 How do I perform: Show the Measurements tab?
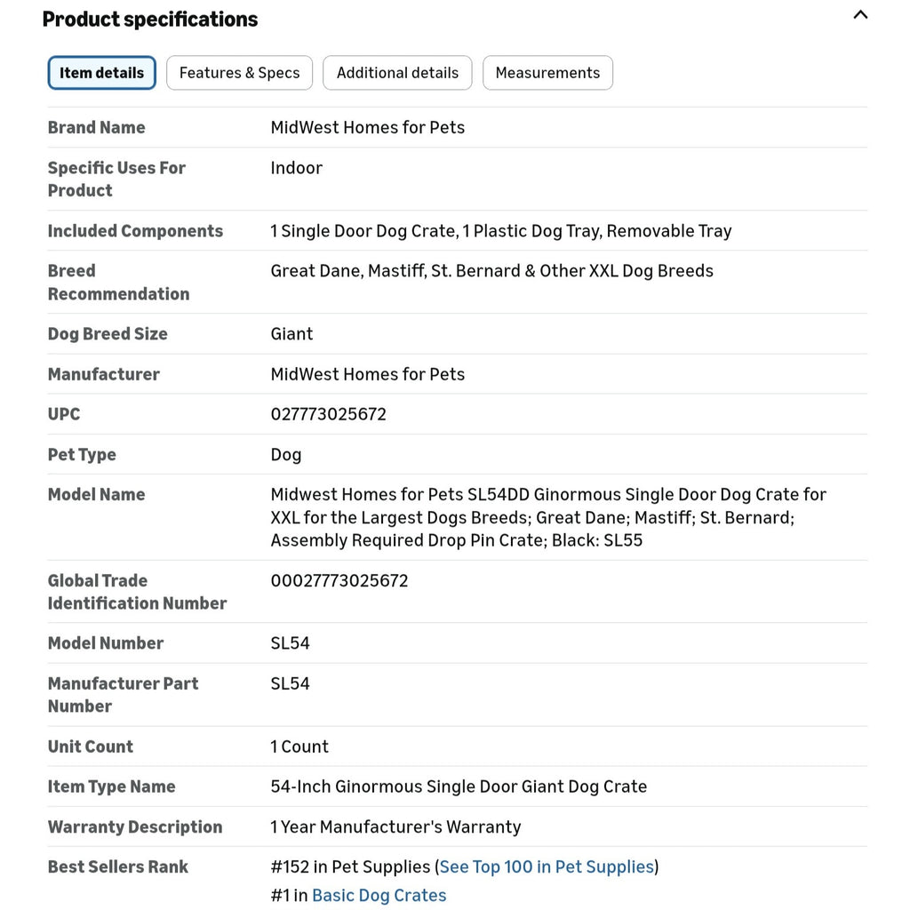coord(547,73)
